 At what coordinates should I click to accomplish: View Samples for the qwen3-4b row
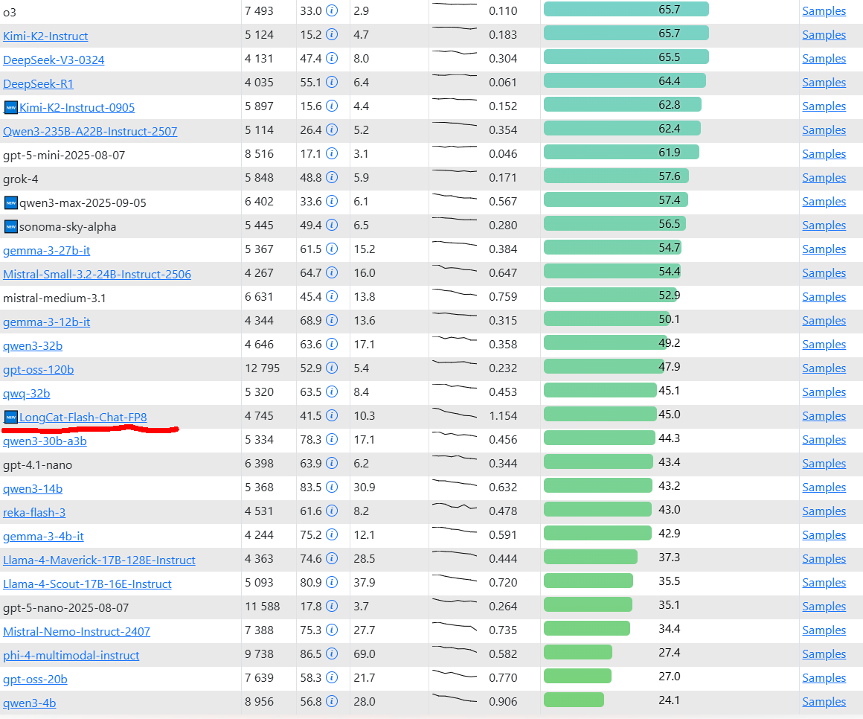(824, 702)
